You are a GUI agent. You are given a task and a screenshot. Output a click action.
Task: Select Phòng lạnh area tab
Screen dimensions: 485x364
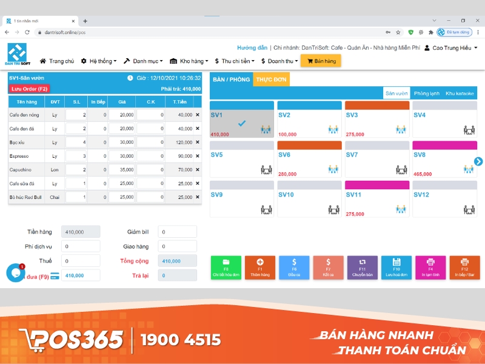click(427, 93)
